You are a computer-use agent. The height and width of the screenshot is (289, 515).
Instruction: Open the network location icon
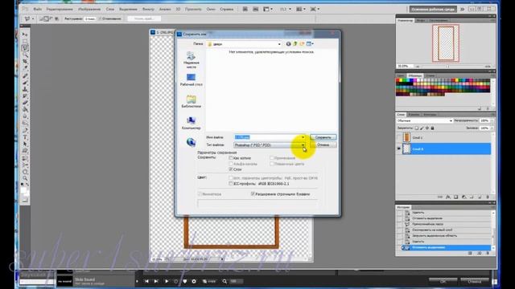pos(192,142)
